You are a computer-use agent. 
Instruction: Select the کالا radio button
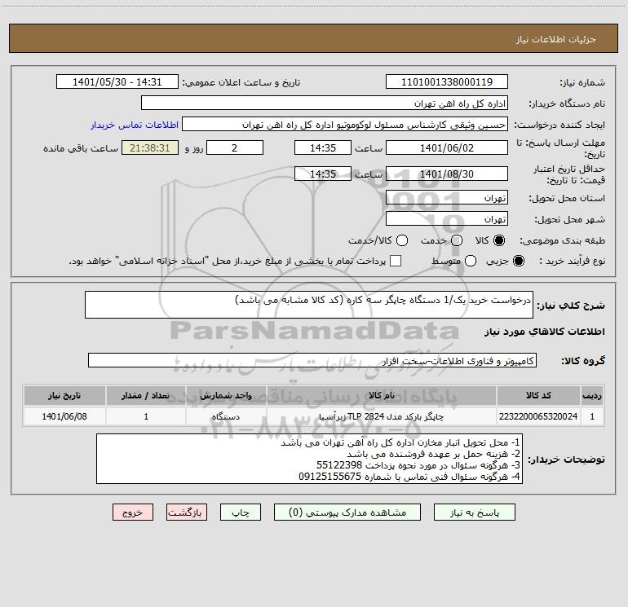[499, 240]
